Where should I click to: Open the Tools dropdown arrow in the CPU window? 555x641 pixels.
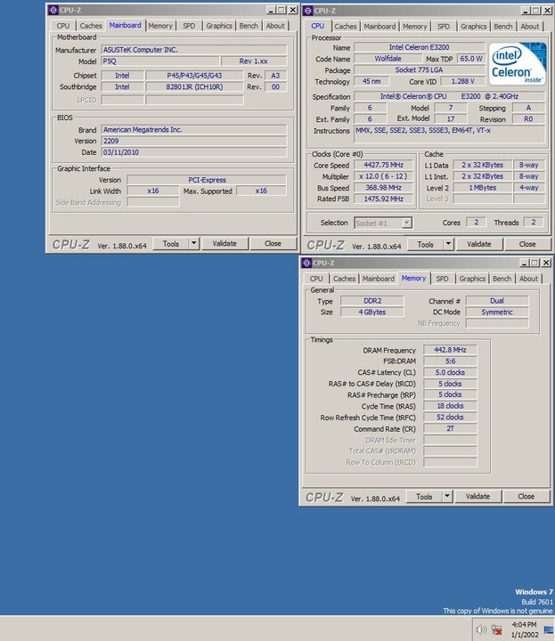pyautogui.click(x=449, y=244)
